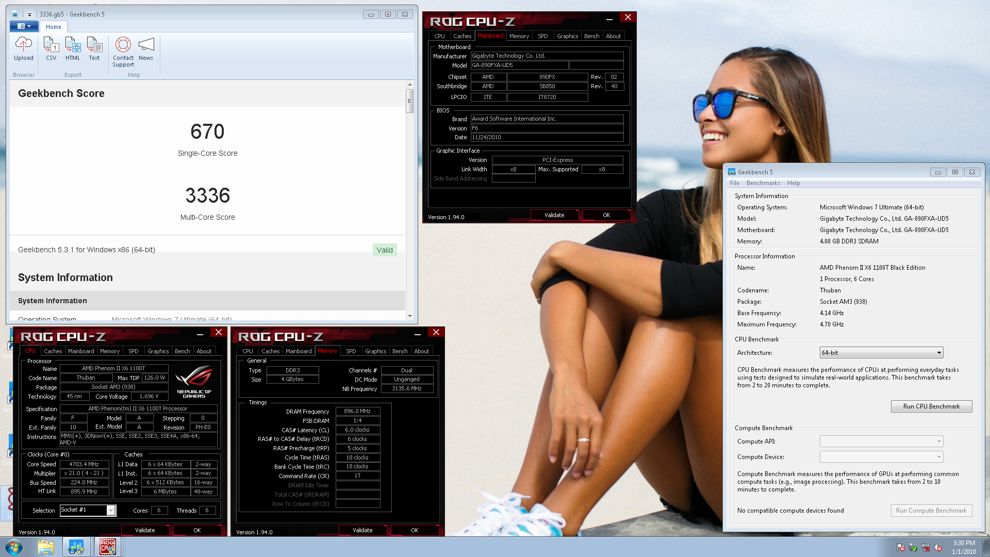Screen dimensions: 990x557
Task: Open Help menu in Geekbench 5 window
Action: (x=794, y=183)
